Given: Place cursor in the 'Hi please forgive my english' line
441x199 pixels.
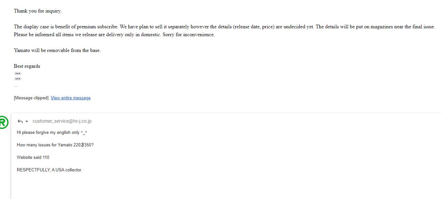Looking at the screenshot, I should pyautogui.click(x=52, y=132).
